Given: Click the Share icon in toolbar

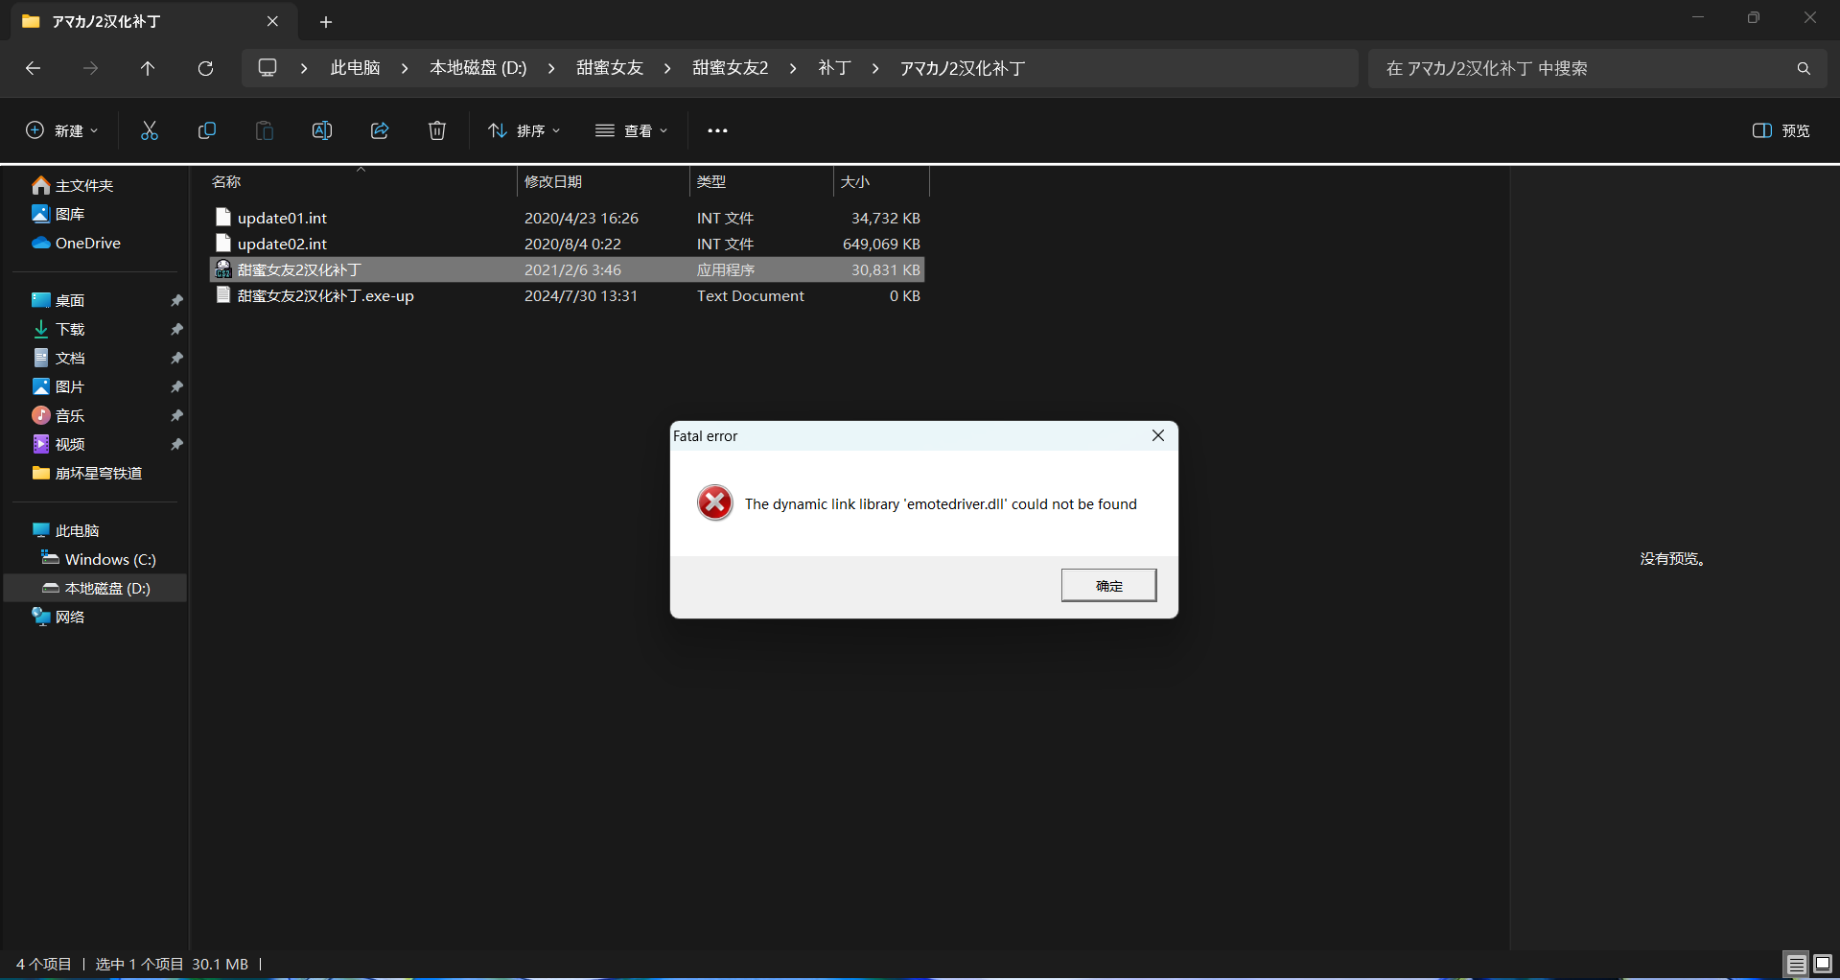Looking at the screenshot, I should (380, 130).
